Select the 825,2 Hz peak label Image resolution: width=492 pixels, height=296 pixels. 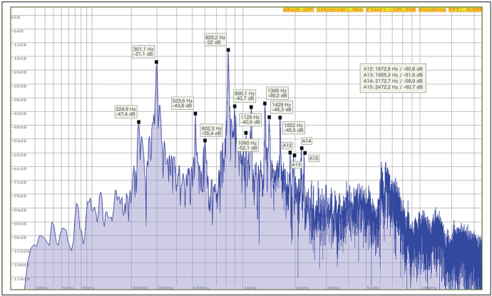click(x=215, y=40)
